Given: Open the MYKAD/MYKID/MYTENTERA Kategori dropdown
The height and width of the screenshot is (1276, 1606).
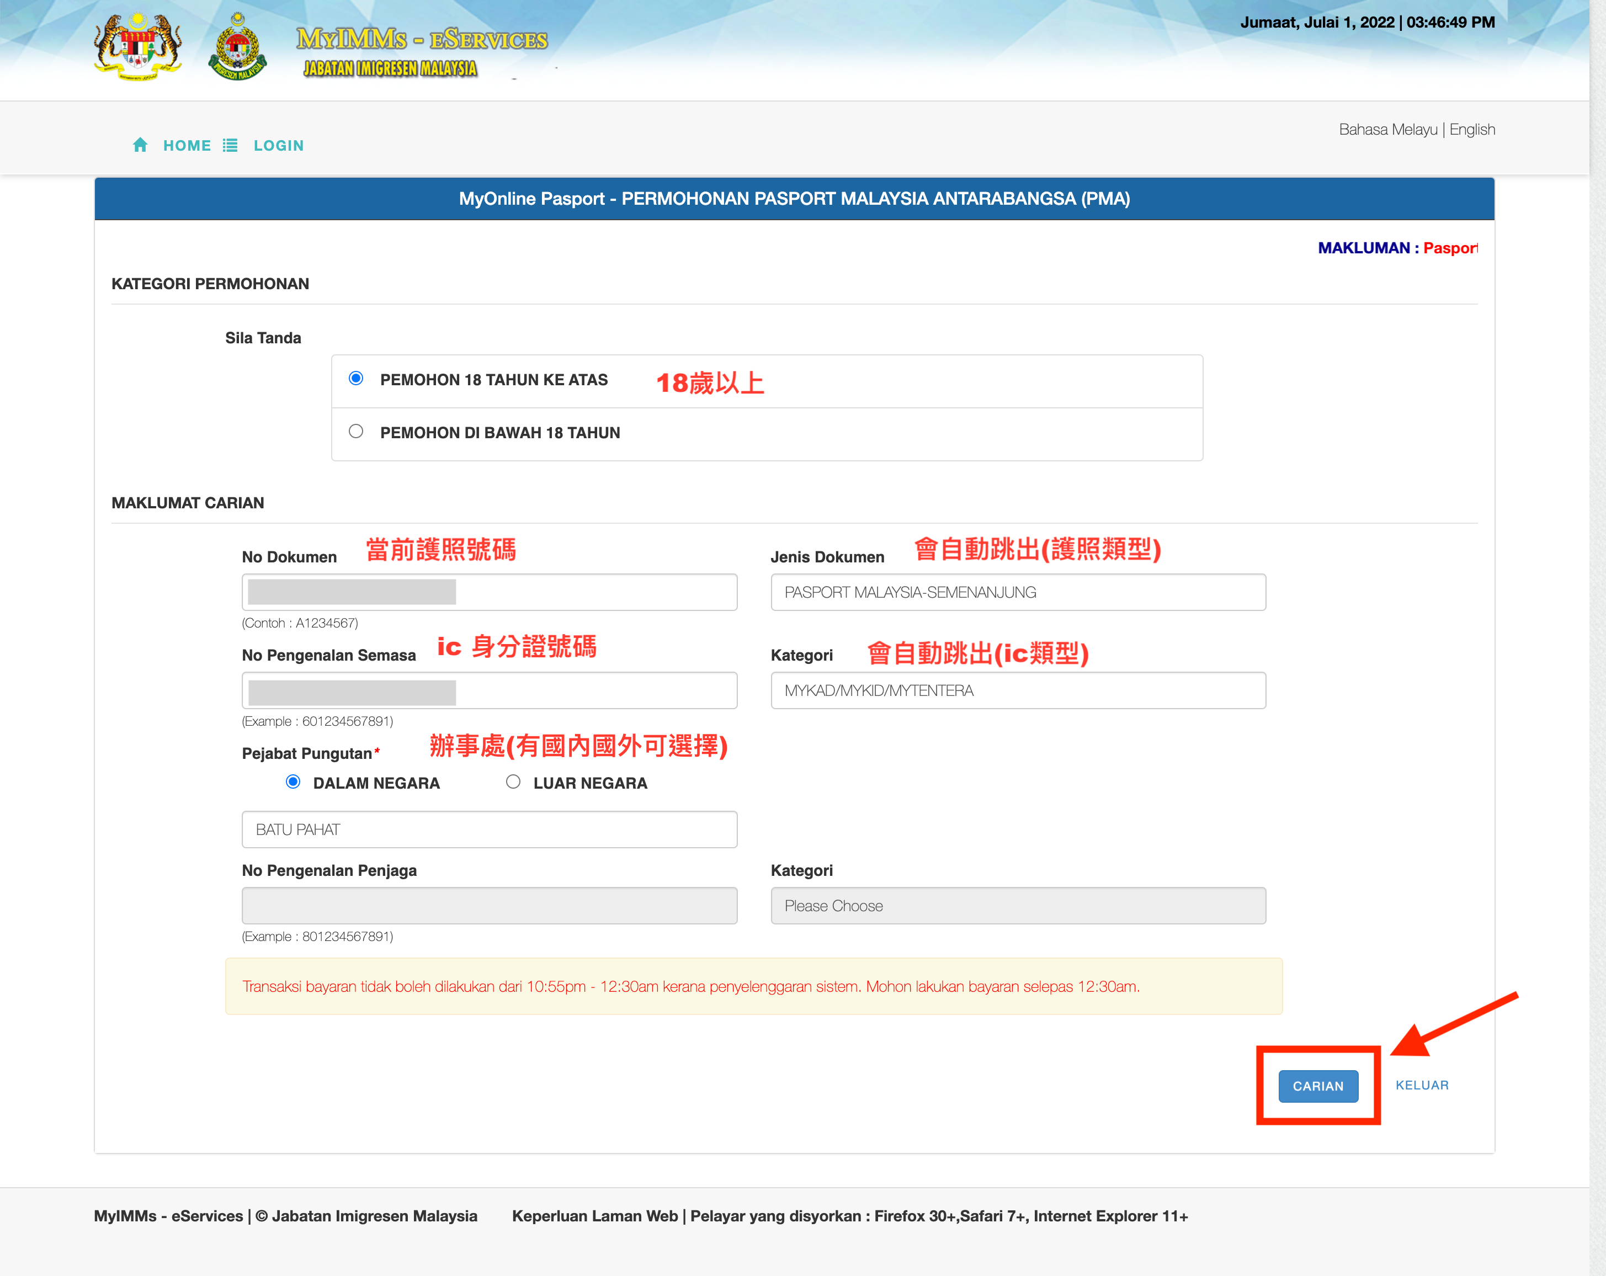Looking at the screenshot, I should pos(1018,690).
